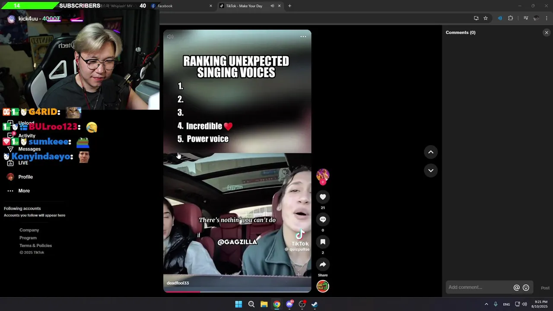Open Steam from taskbar

[x=315, y=304]
